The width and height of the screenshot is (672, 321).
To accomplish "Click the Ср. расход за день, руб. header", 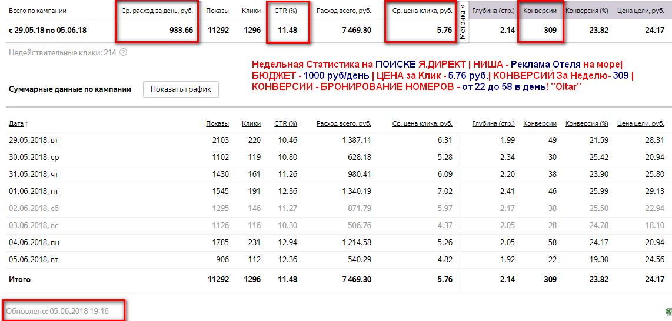I will (157, 10).
